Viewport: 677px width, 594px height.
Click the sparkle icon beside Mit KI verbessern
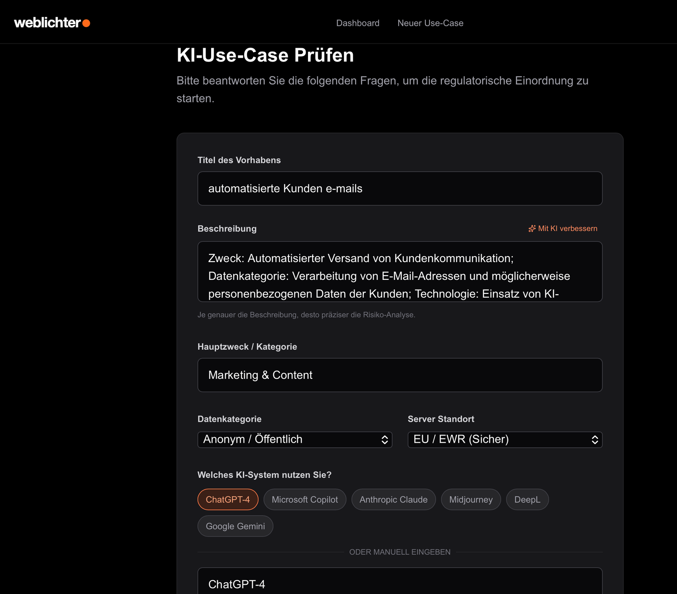click(x=532, y=229)
